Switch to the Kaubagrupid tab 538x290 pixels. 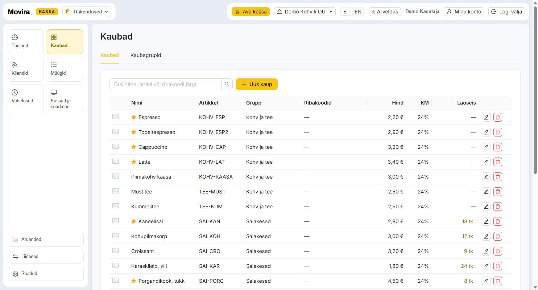click(x=146, y=55)
